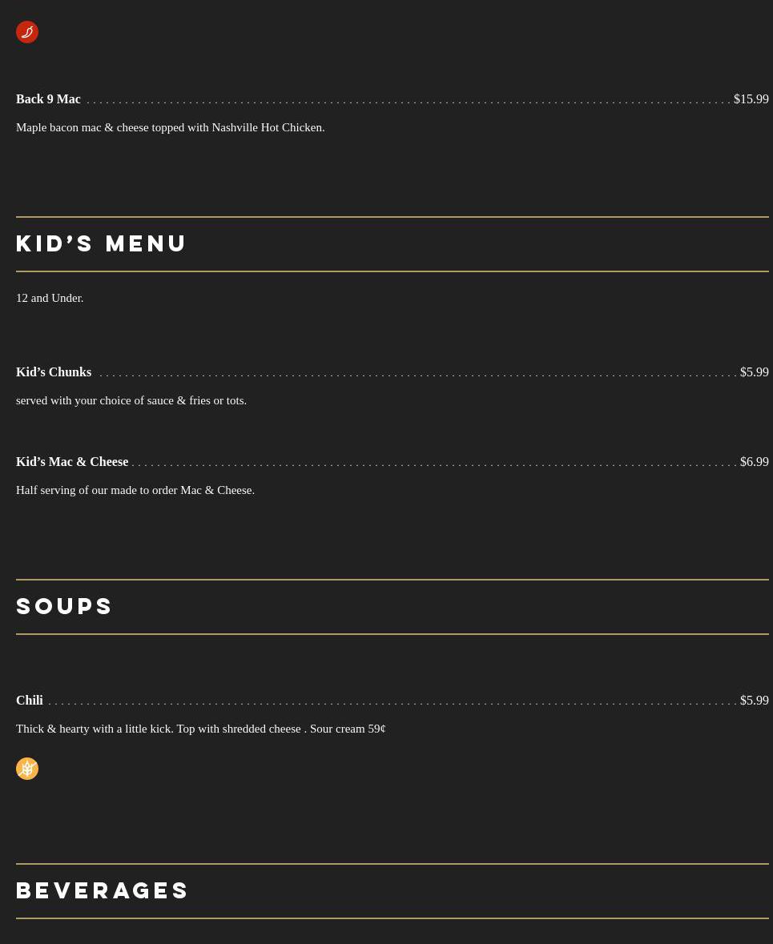
Task: Click the orange gluten-free wheat icon
Action: (x=27, y=769)
